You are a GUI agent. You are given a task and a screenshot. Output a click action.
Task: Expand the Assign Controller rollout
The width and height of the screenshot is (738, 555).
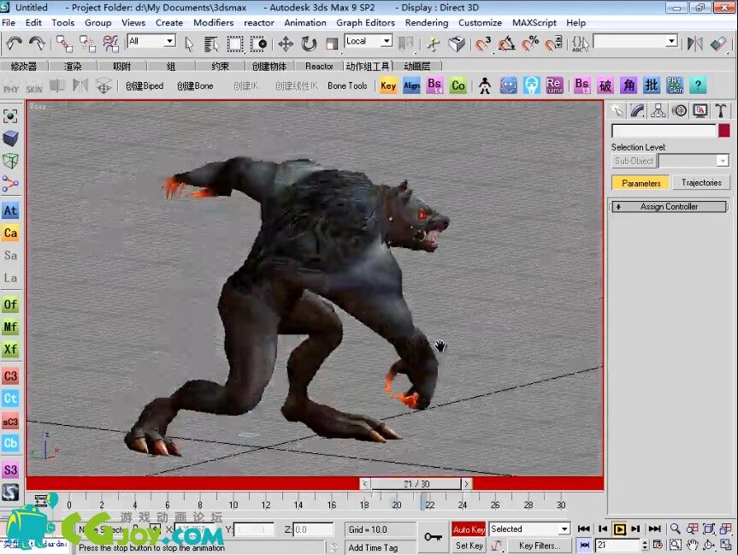coord(669,207)
